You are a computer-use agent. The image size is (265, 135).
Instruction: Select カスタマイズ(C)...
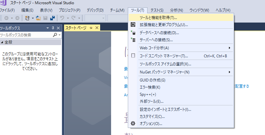pos(181,117)
